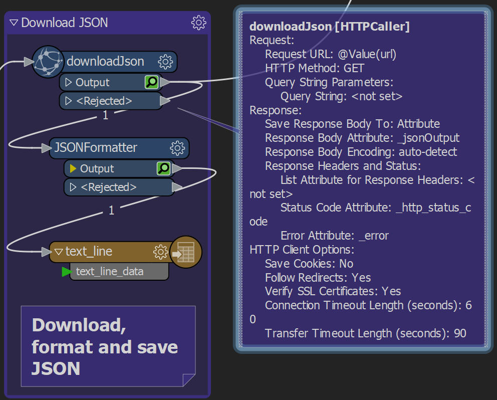Expand JSONFormatter Rejected port
497x400 pixels.
(x=73, y=187)
